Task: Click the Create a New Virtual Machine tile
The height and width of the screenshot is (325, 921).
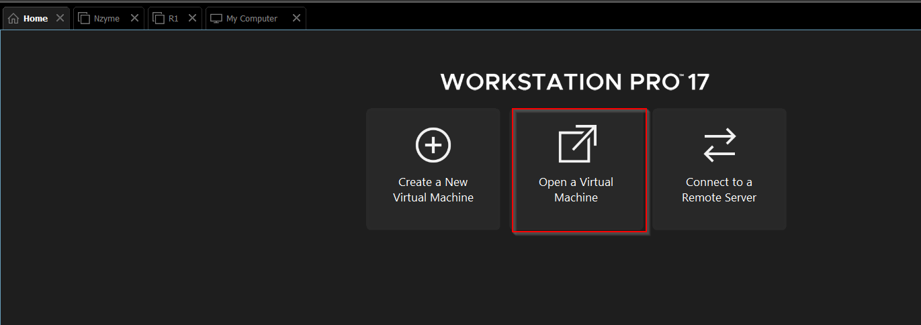Action: coord(433,169)
